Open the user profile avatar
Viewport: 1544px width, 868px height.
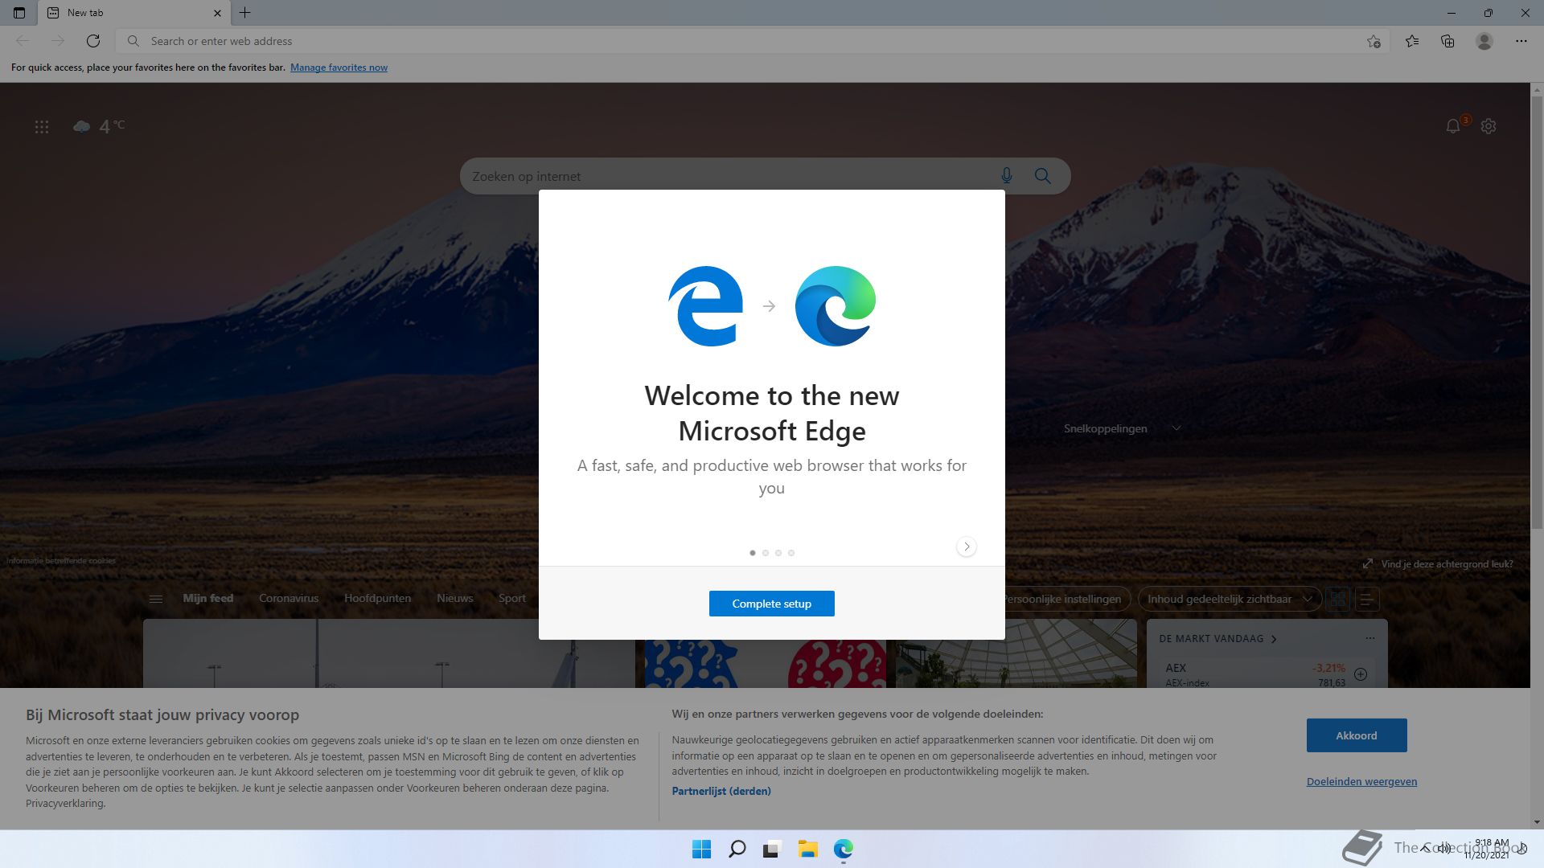tap(1484, 41)
